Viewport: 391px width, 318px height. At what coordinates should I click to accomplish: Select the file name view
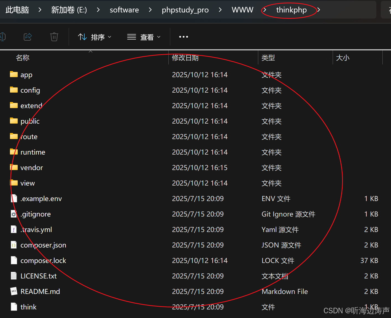(27, 183)
